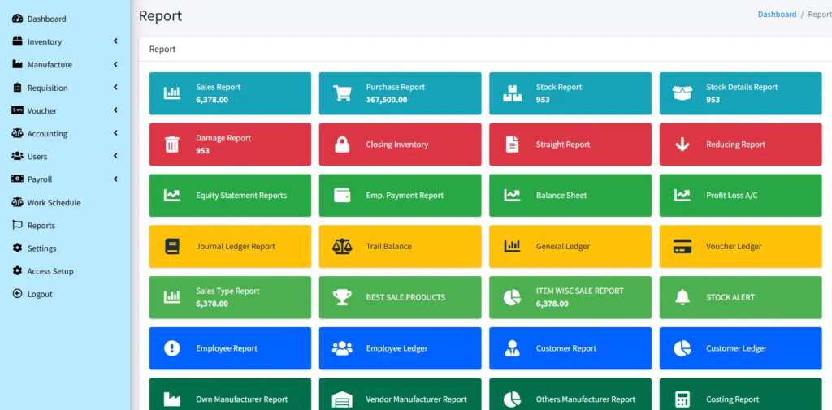Open the Costing Report label
The image size is (832, 410).
click(x=733, y=399)
